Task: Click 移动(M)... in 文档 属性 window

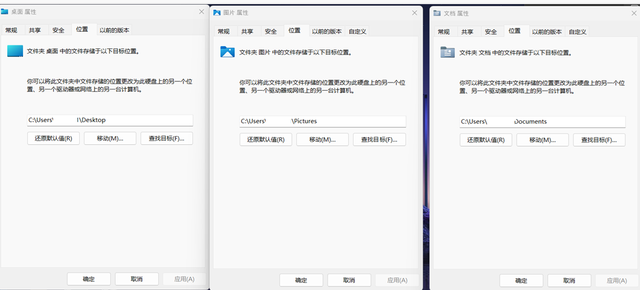Action: 543,140
